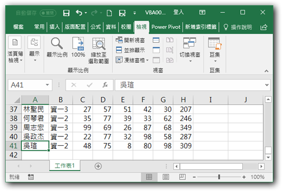This screenshot has height=191, width=282.
Task: Open the 巨集 macros dropdown
Action: point(214,50)
